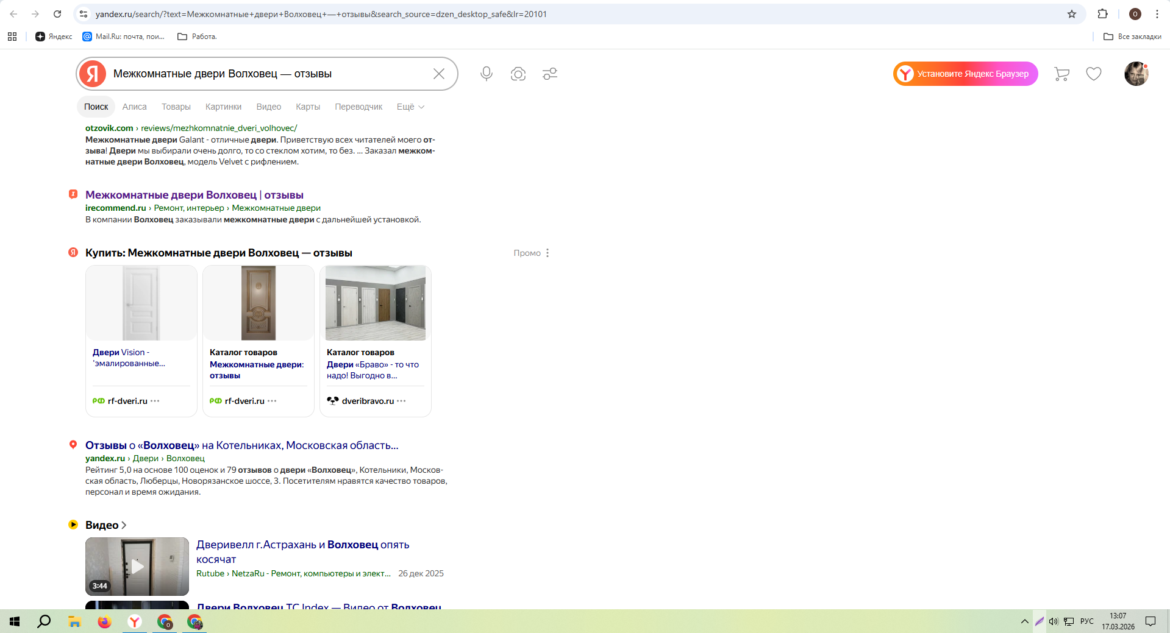Click the Yandex logo in the search box
Image resolution: width=1170 pixels, height=633 pixels.
(93, 74)
